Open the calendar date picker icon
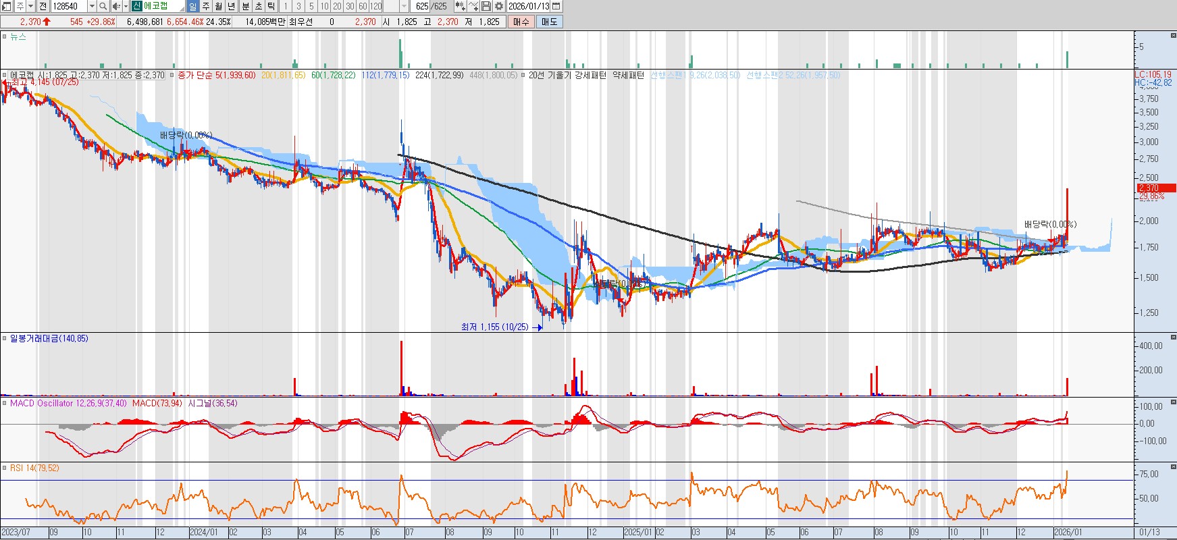This screenshot has height=540, width=1177. 556,6
